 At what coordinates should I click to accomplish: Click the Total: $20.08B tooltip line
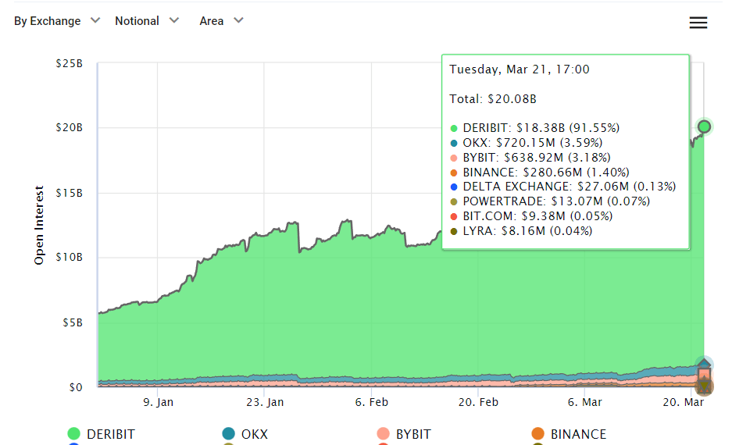click(493, 99)
